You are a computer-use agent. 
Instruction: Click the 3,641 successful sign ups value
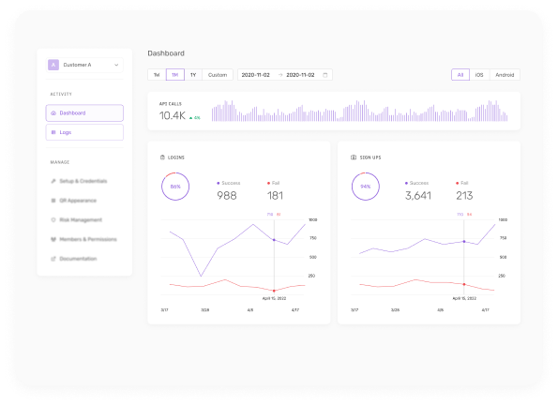[x=418, y=195]
